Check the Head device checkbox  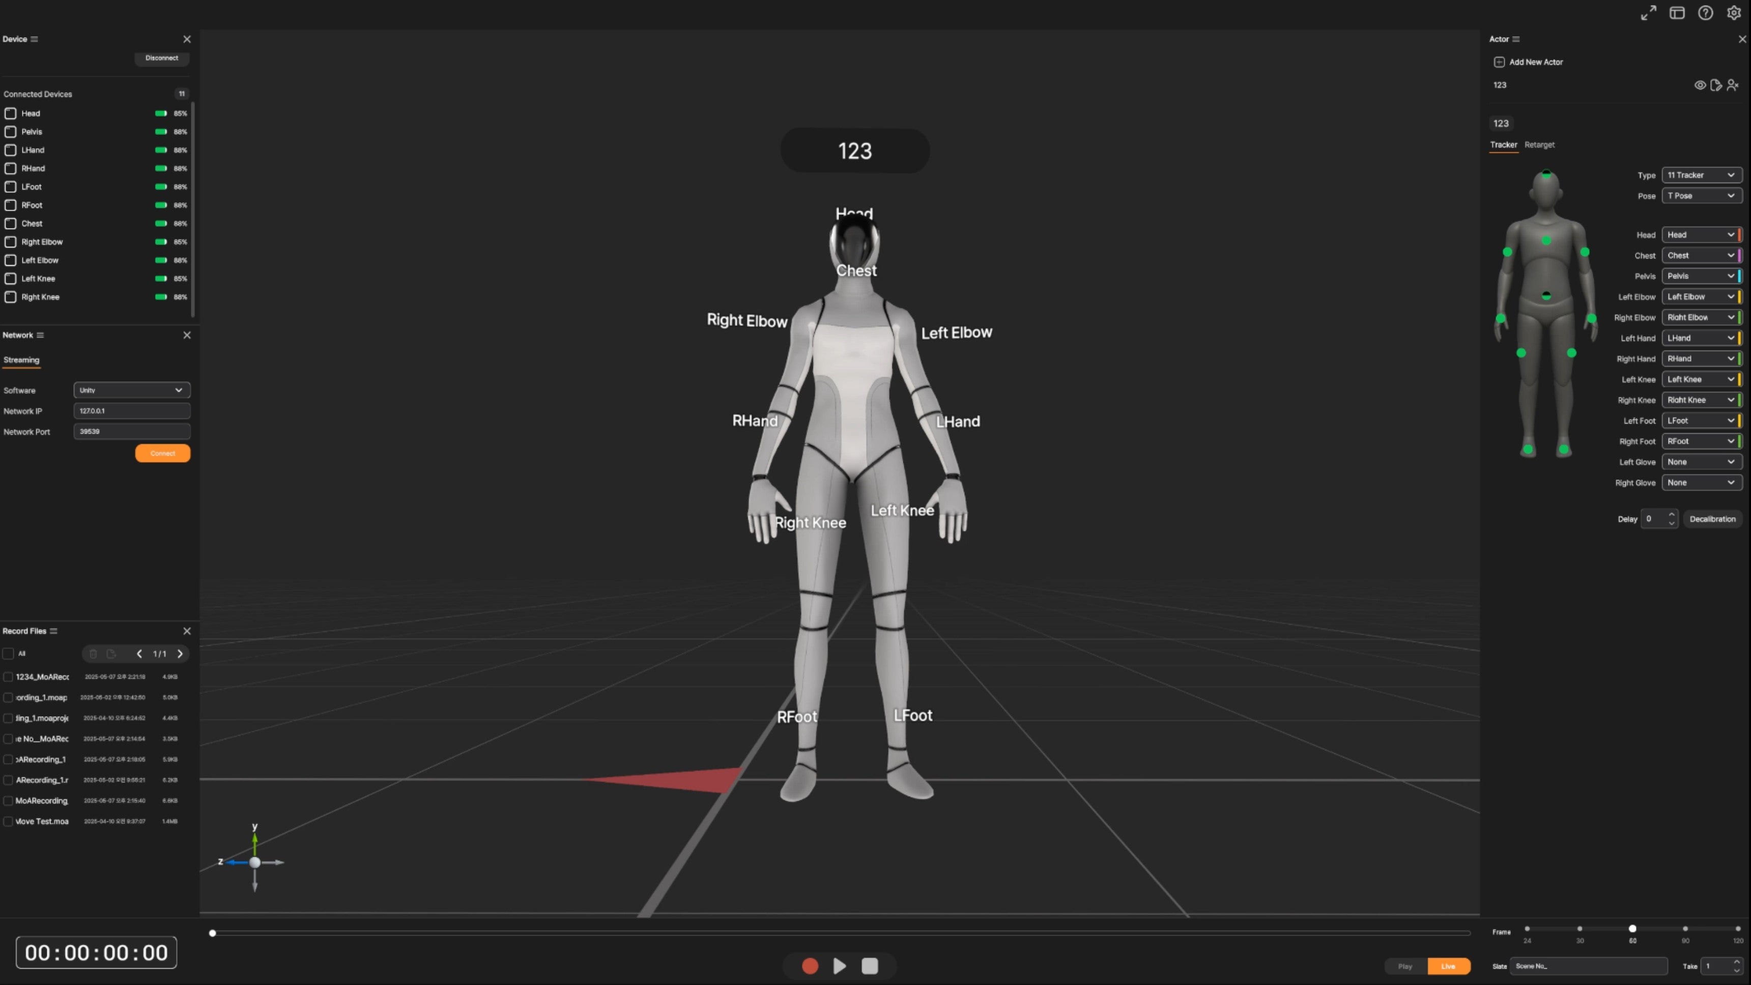point(11,114)
